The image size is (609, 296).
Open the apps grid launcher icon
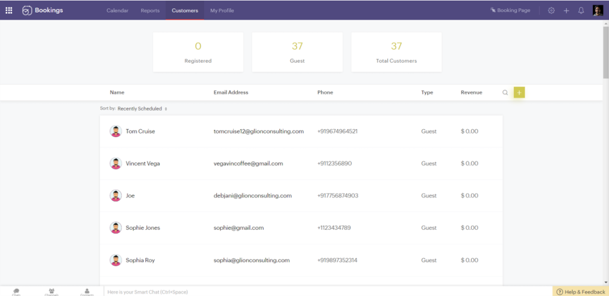click(x=9, y=10)
